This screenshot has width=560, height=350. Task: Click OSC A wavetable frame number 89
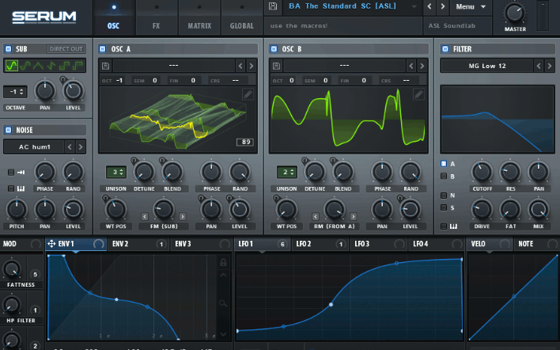[x=245, y=142]
